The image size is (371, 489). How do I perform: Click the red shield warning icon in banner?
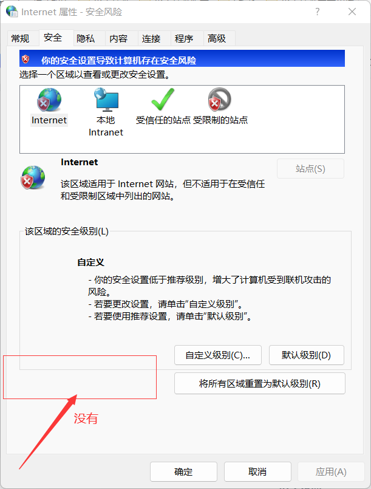click(26, 59)
